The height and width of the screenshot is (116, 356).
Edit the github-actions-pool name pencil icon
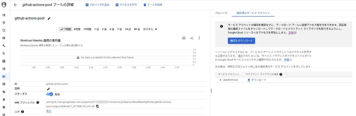49,18
